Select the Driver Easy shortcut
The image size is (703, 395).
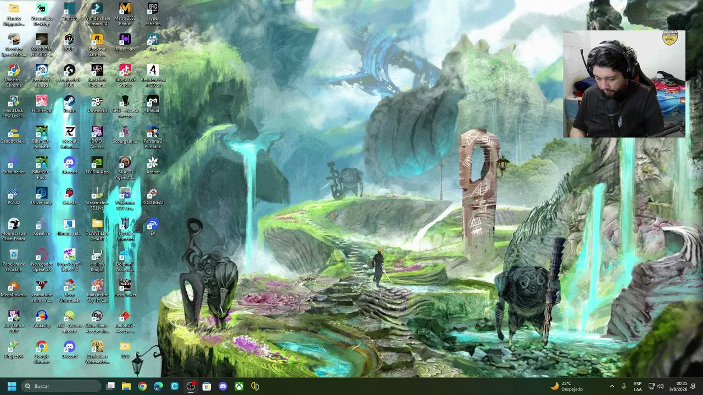click(42, 196)
